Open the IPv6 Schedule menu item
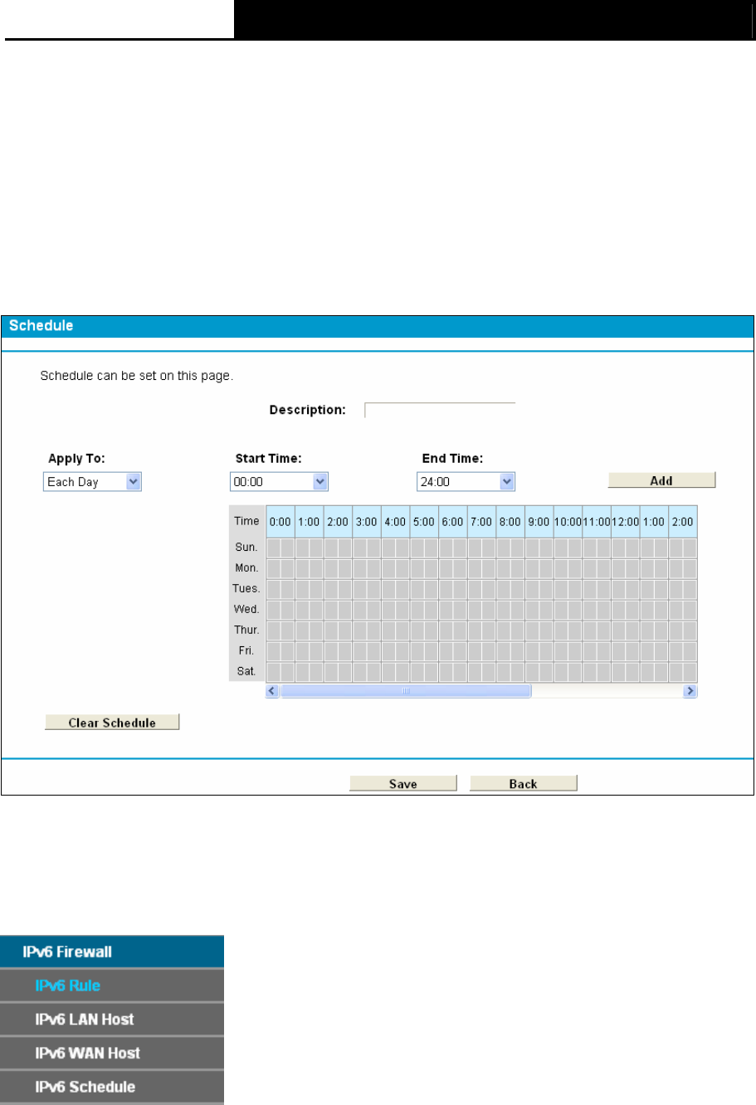The image size is (756, 1105). (112, 1087)
